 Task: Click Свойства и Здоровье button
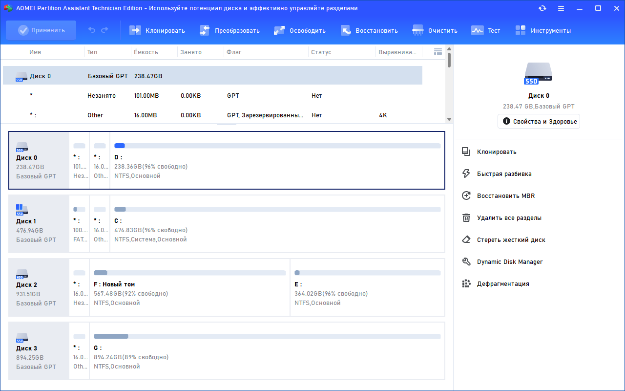[x=539, y=121]
